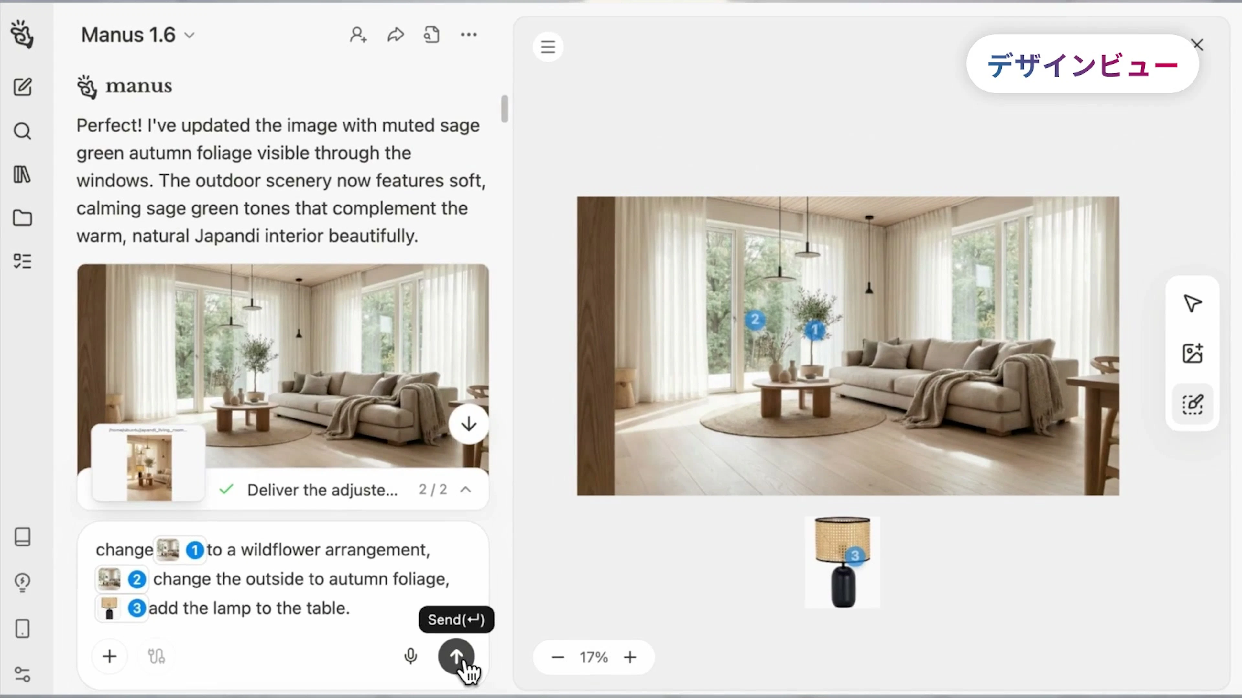
Task: Toggle the mark-and-edit selection tool
Action: [x=1192, y=404]
